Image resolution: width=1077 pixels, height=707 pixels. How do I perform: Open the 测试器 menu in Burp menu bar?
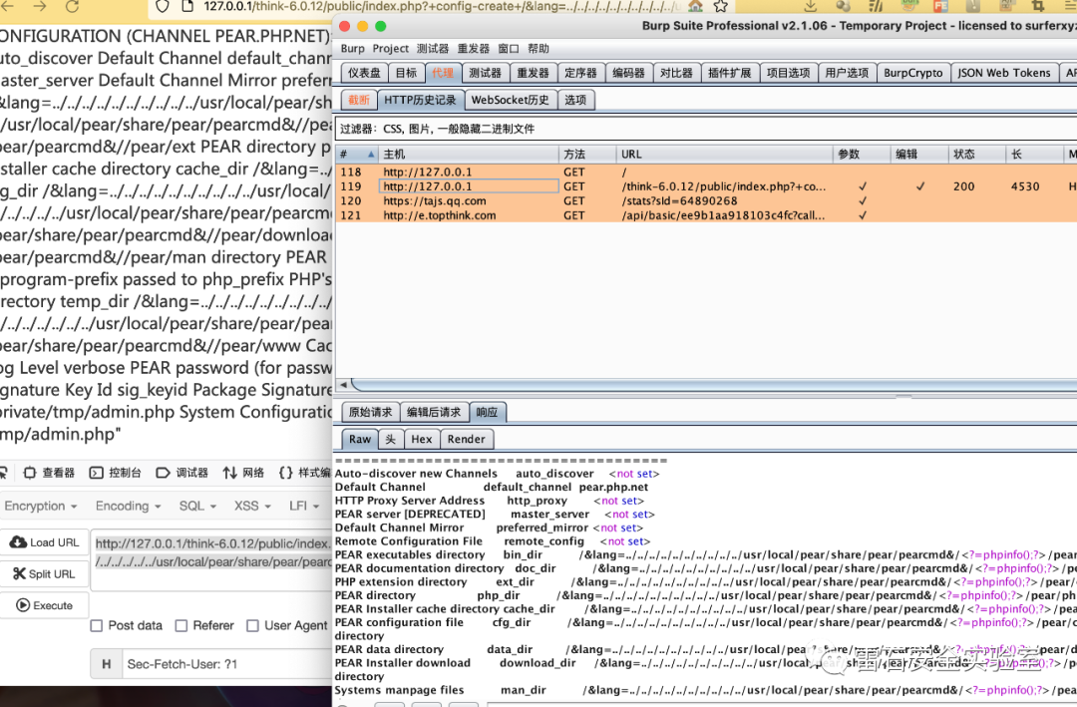(x=433, y=49)
